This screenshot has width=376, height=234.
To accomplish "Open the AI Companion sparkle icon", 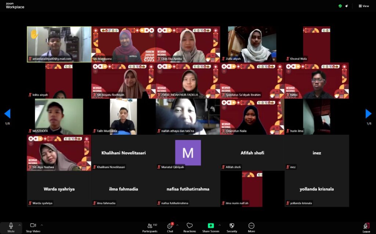I will pos(347,6).
